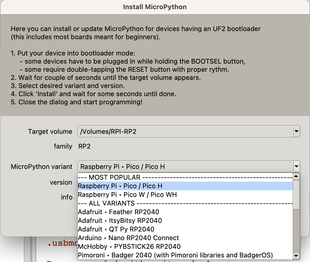This screenshot has height=262, width=310.
Task: Choose McHobby PYBSTICK26 RP2040 variant
Action: point(185,246)
